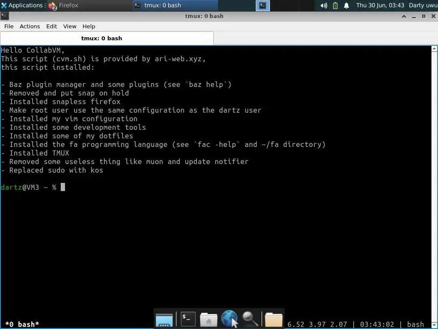Click the *0 bash* tmux window label

click(22, 324)
